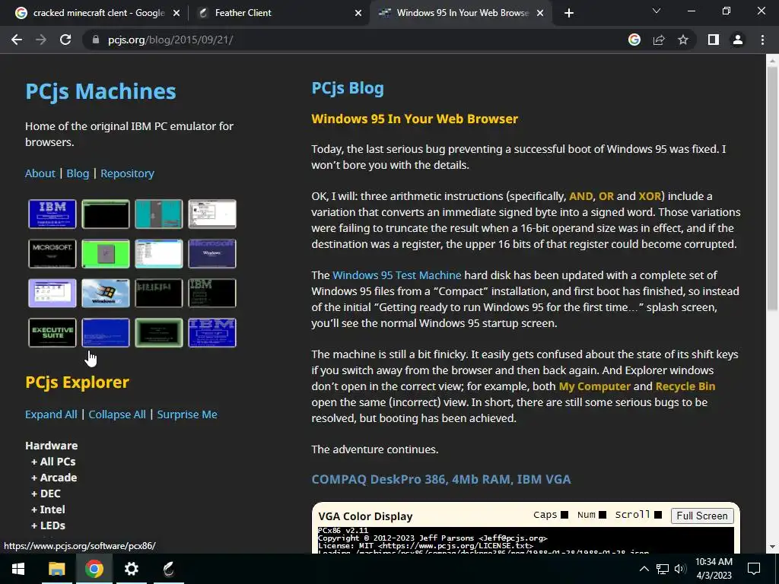
Task: Expand the LEDs tree item
Action: coord(48,525)
